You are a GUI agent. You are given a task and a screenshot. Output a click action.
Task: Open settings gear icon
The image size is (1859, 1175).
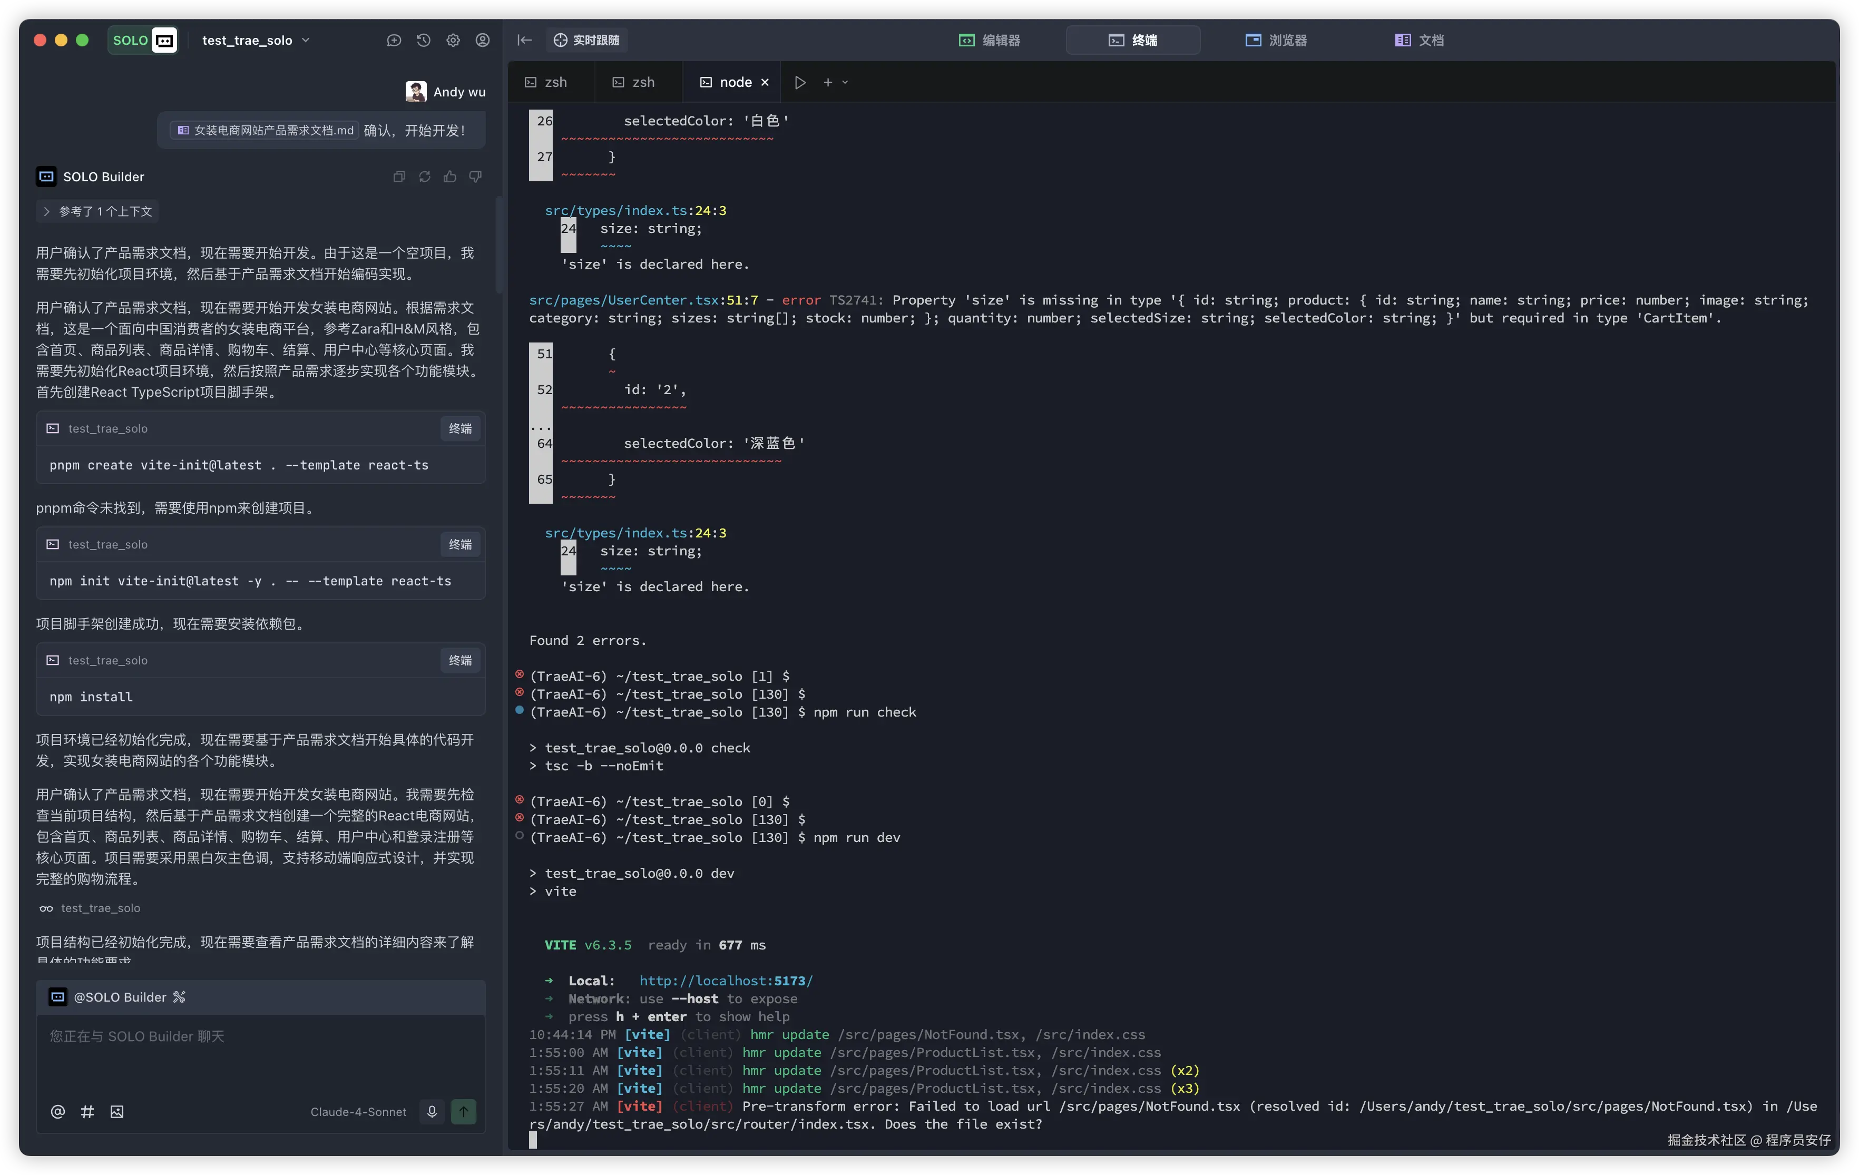pos(453,40)
